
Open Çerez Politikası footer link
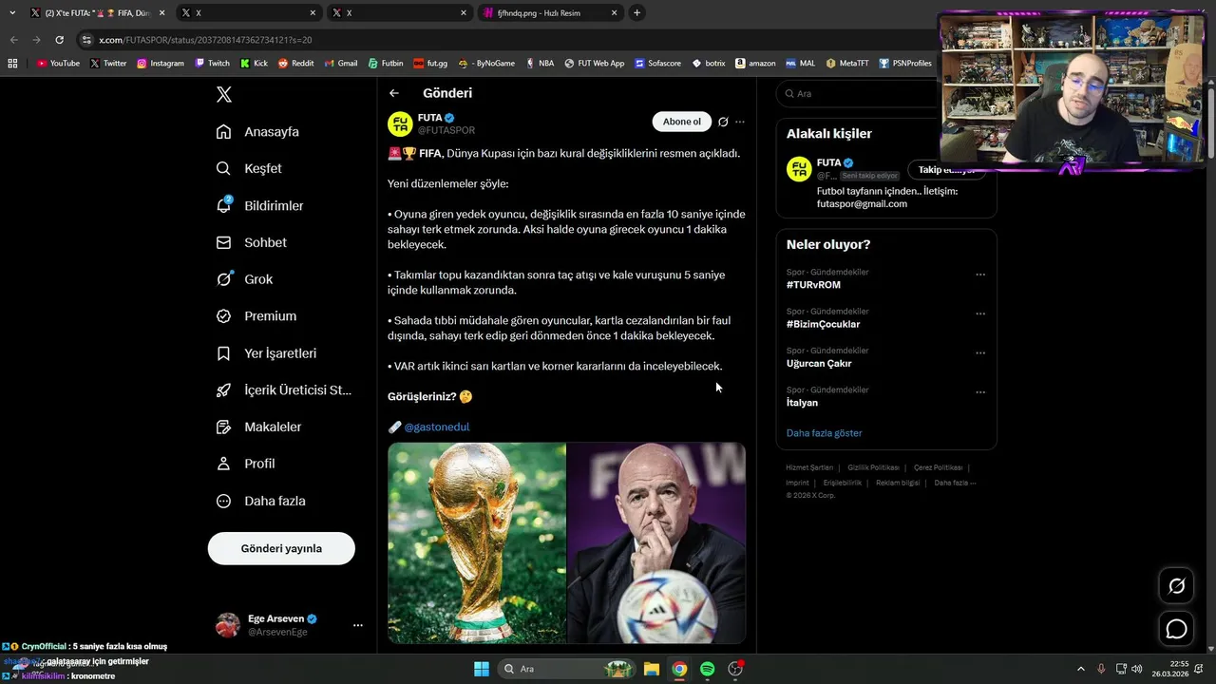(x=938, y=467)
